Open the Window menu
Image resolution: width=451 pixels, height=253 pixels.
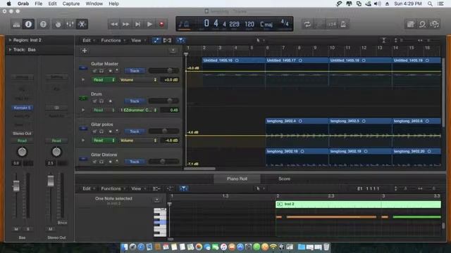(94, 4)
